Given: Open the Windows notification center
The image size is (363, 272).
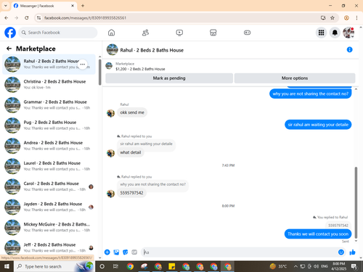Looking at the screenshot, I should (354, 266).
